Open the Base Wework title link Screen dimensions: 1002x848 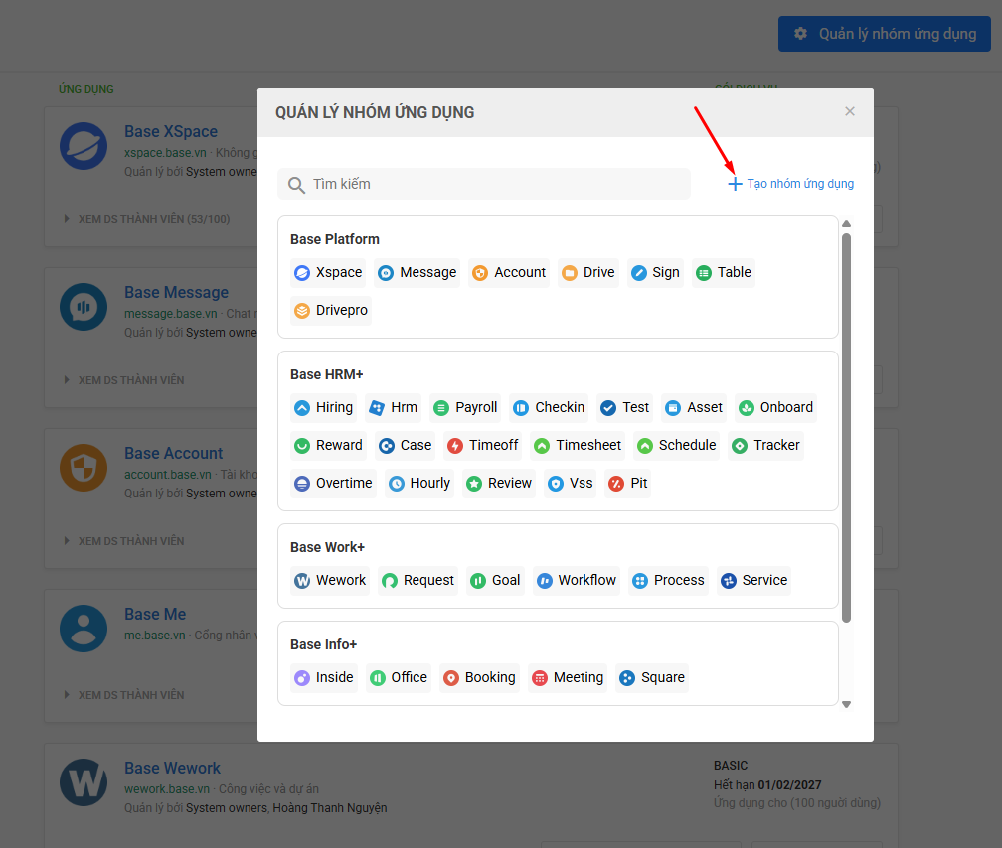173,769
